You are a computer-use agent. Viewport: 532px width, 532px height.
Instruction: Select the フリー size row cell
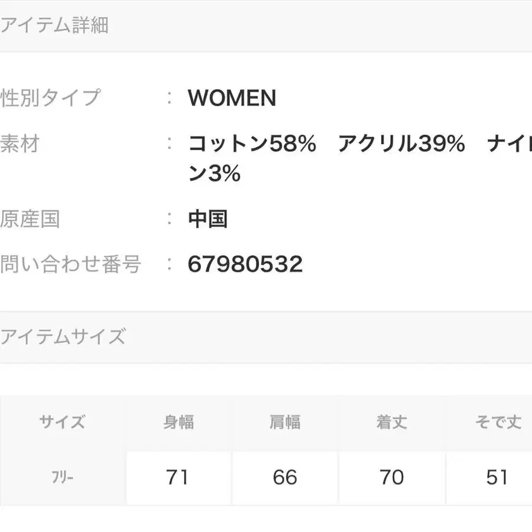[x=62, y=478]
